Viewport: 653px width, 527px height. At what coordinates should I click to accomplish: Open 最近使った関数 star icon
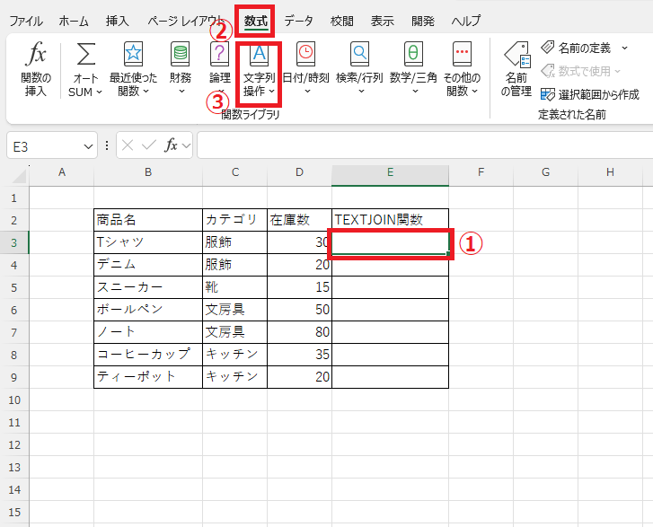coord(132,55)
